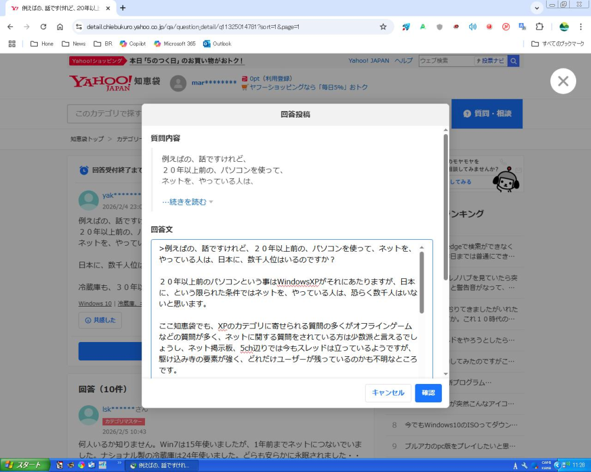Click the Opt（利用登録） link
591x472 pixels.
pos(267,79)
